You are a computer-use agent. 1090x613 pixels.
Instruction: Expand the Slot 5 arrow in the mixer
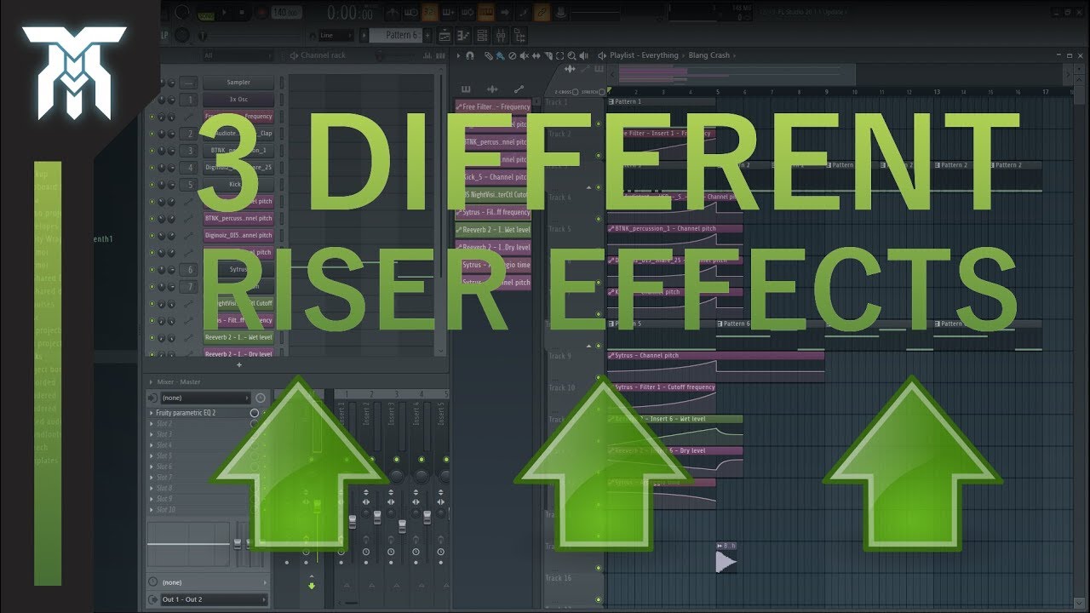pos(151,456)
